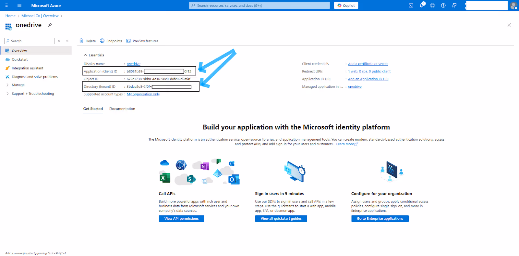519x256 pixels.
Task: Open more options ellipsis next to onedrive
Action: (59, 25)
